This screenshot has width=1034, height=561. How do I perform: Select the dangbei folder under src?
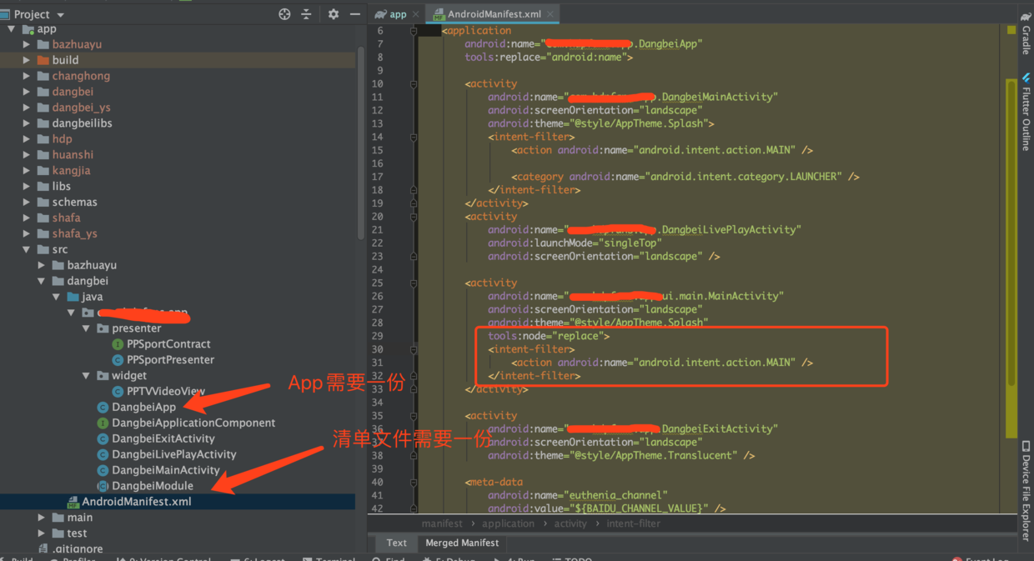pos(88,281)
